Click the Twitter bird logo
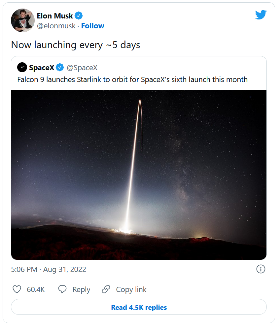278x326 pixels. click(261, 15)
